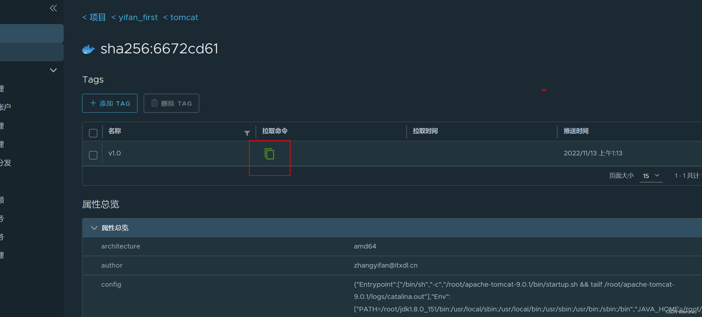
Task: Click the 页面大小 label
Action: [621, 176]
